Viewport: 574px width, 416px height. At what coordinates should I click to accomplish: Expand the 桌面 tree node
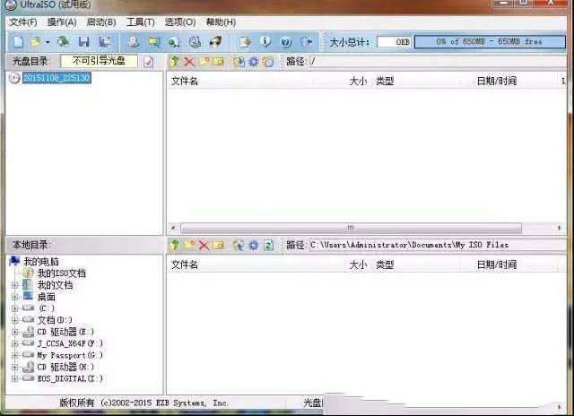(x=14, y=297)
